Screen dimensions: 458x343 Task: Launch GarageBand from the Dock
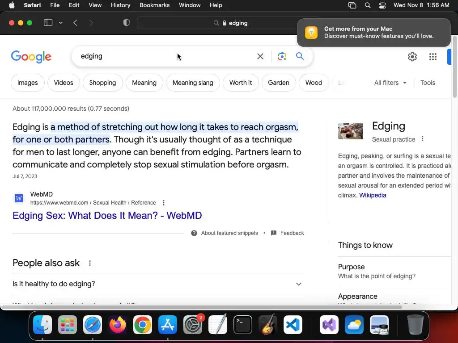268,325
